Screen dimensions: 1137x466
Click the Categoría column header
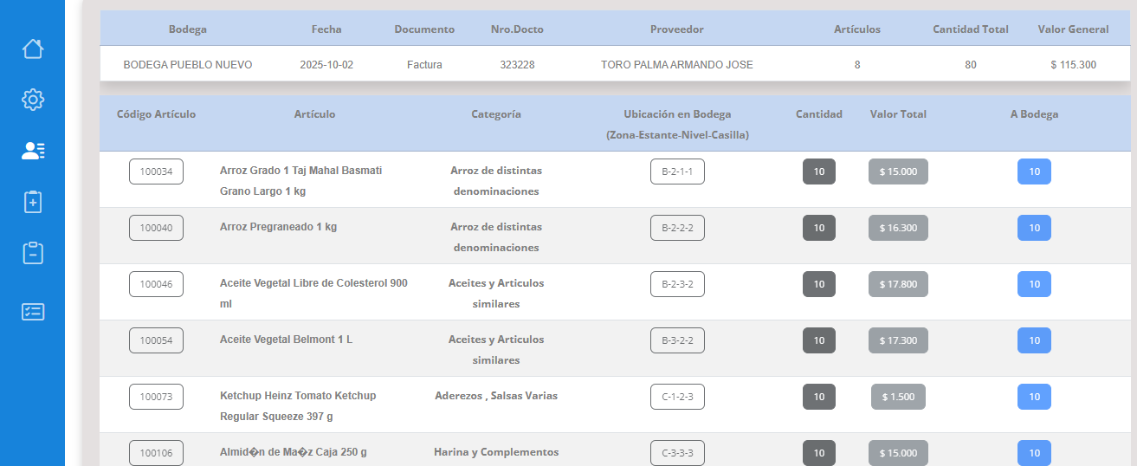[495, 114]
